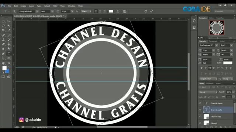The width and height of the screenshot is (236, 132).
Task: Select the Crop tool
Action: coord(3,30)
